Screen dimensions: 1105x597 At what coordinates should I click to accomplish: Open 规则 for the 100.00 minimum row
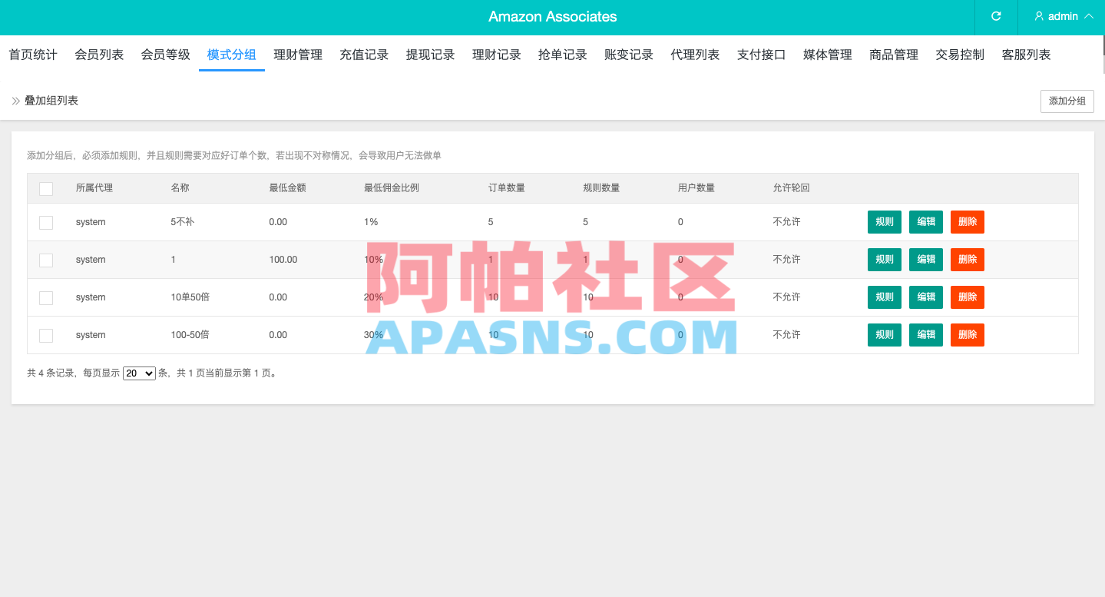click(x=885, y=260)
